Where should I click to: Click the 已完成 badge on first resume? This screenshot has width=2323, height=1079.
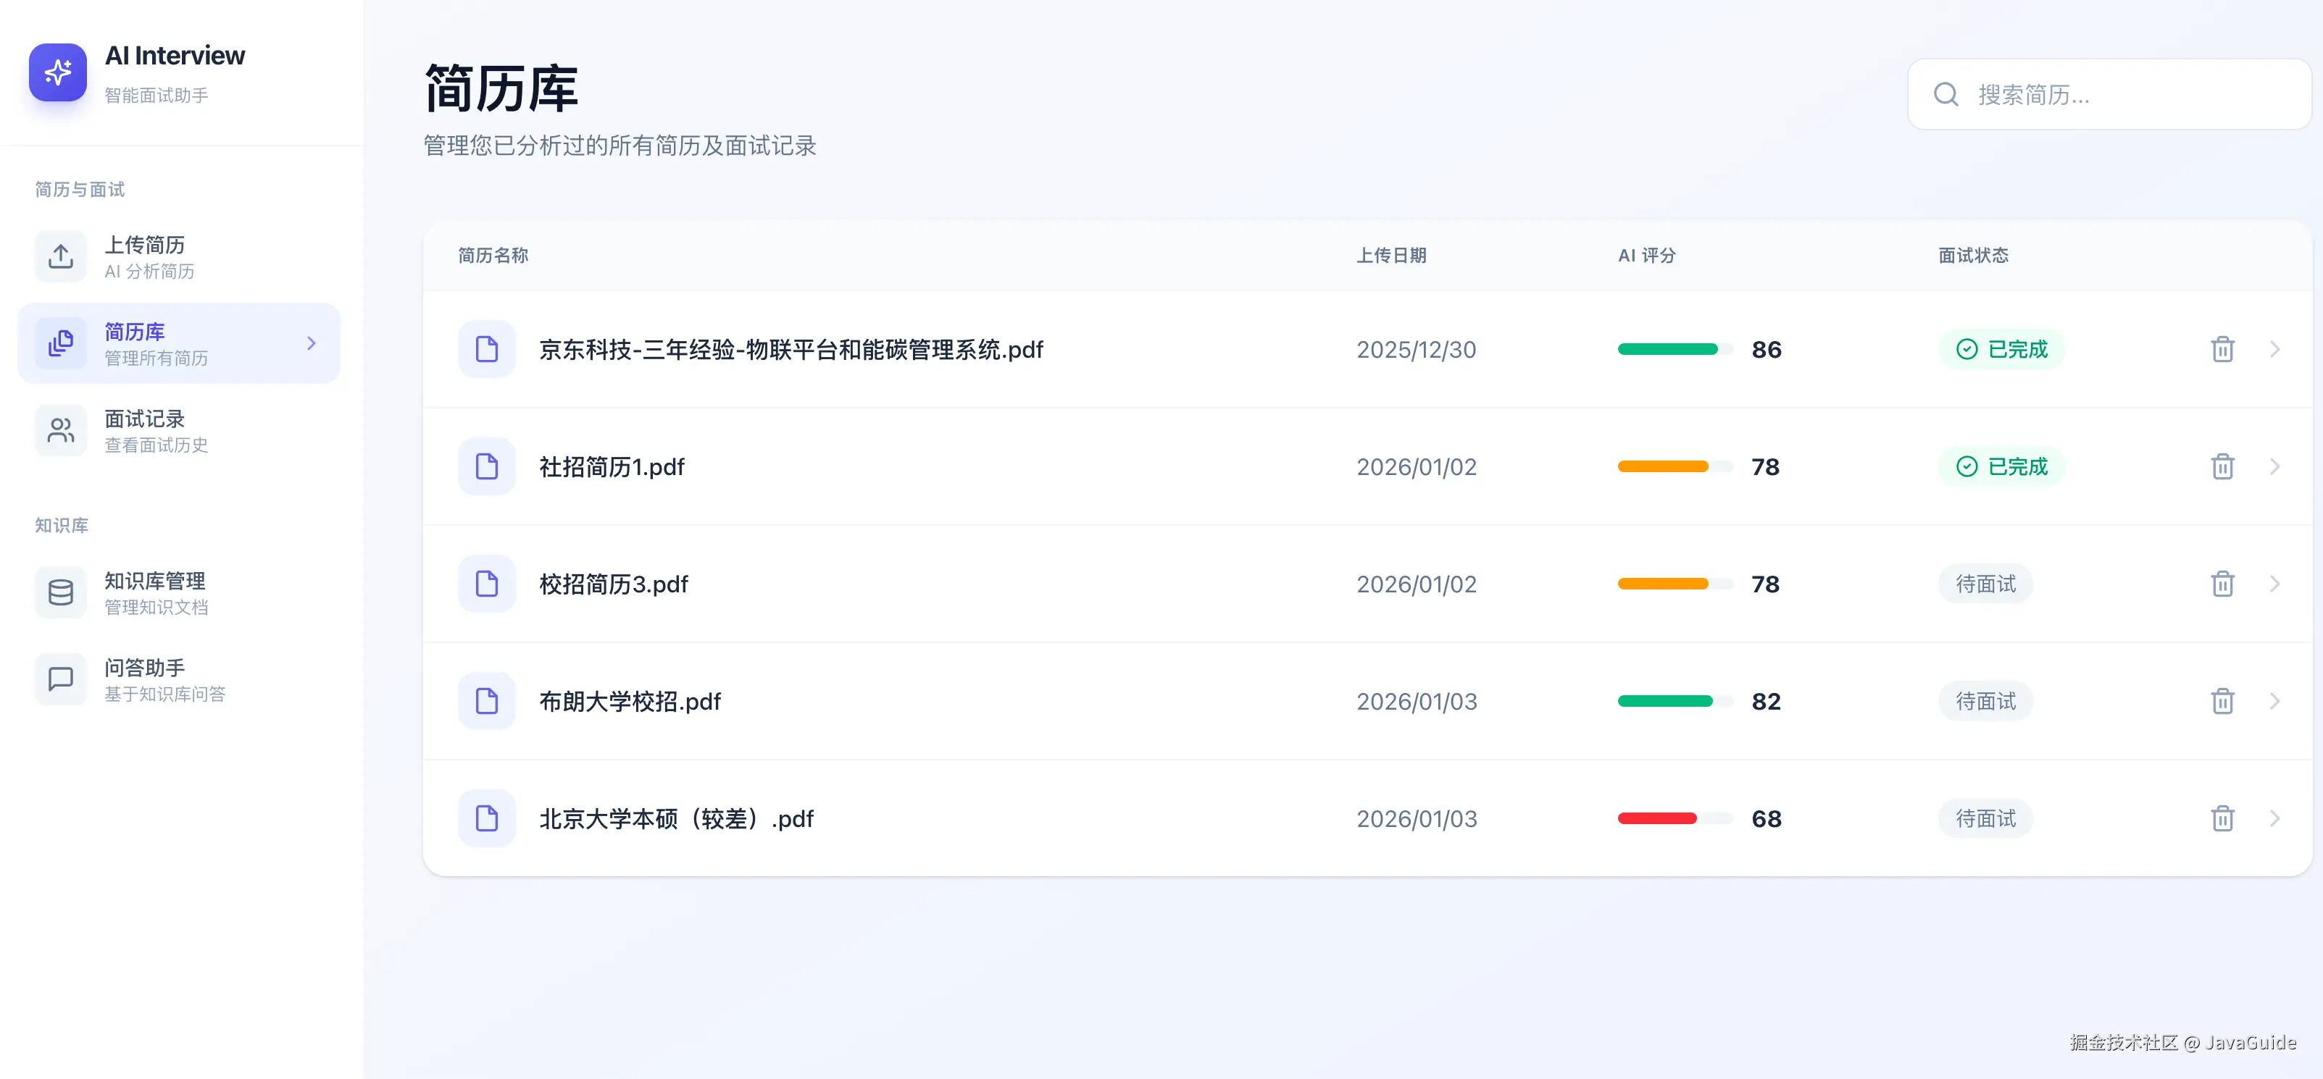point(2001,349)
